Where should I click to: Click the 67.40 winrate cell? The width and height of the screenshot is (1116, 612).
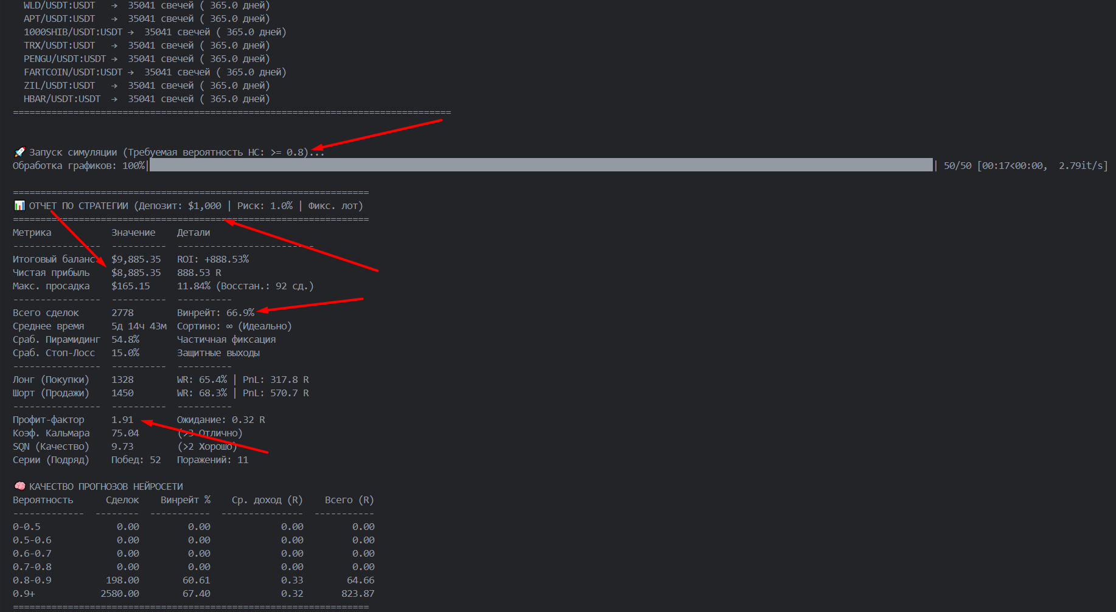pos(197,594)
